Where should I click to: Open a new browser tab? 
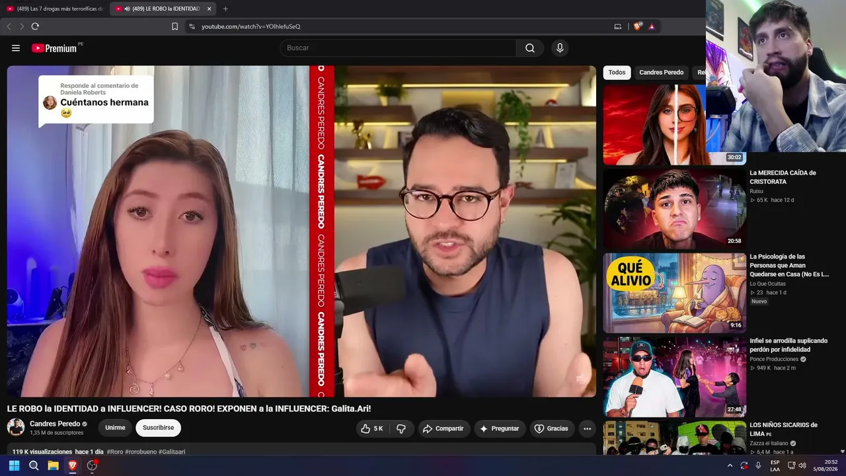(x=225, y=9)
